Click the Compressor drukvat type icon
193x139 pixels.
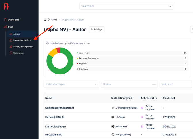[113, 108]
